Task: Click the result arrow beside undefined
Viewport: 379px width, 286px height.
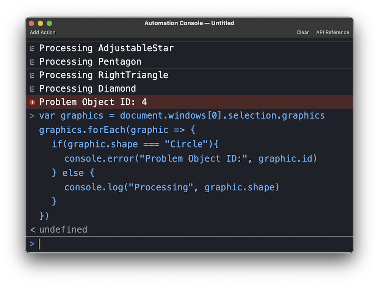Action: (x=32, y=229)
